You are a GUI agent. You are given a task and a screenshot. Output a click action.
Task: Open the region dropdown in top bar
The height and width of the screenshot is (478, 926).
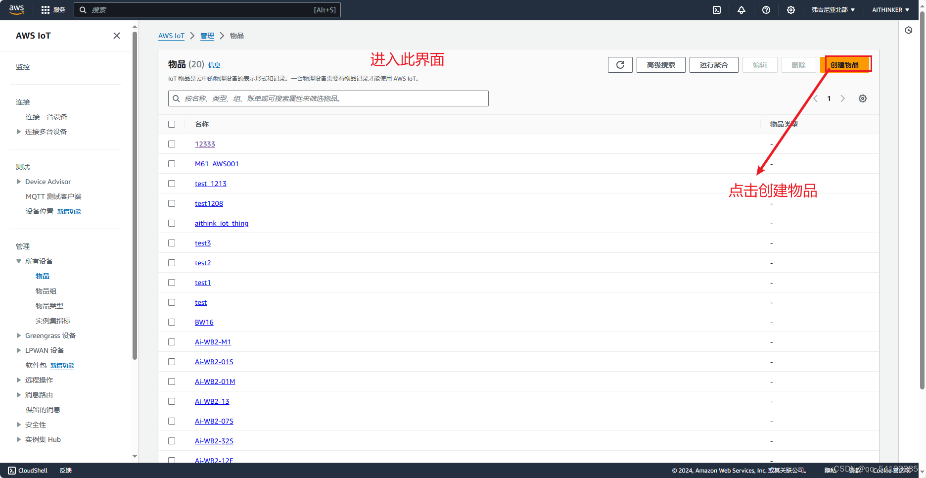(x=833, y=10)
